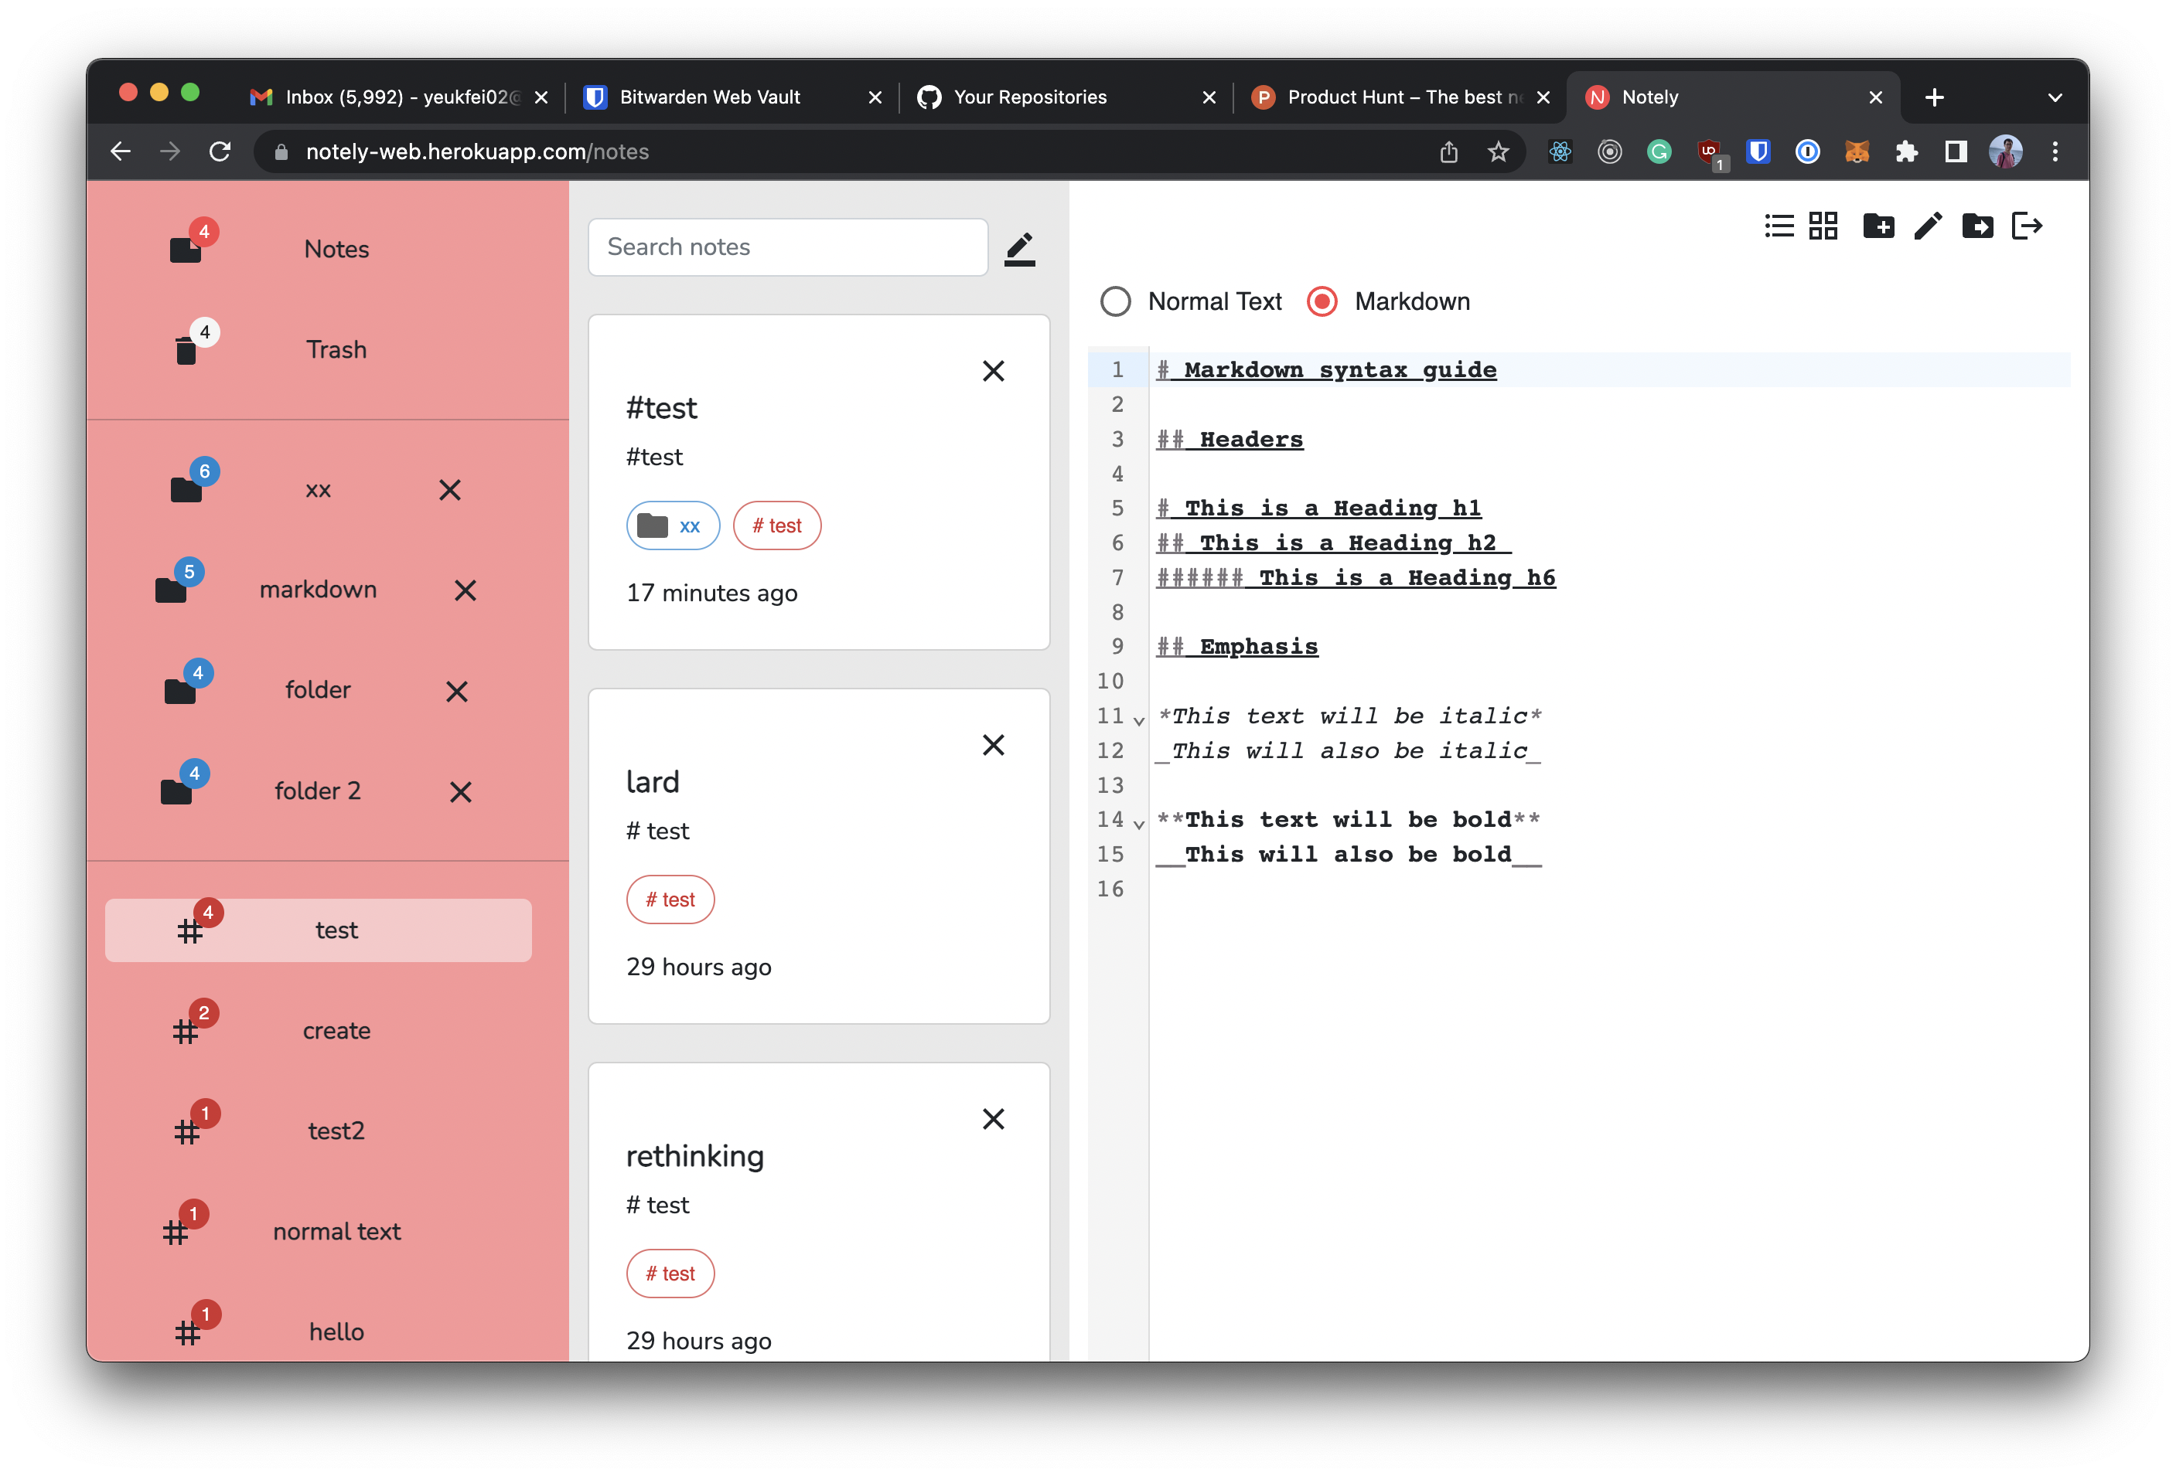Image resolution: width=2176 pixels, height=1476 pixels.
Task: Click the share page icon in address bar
Action: click(1448, 151)
